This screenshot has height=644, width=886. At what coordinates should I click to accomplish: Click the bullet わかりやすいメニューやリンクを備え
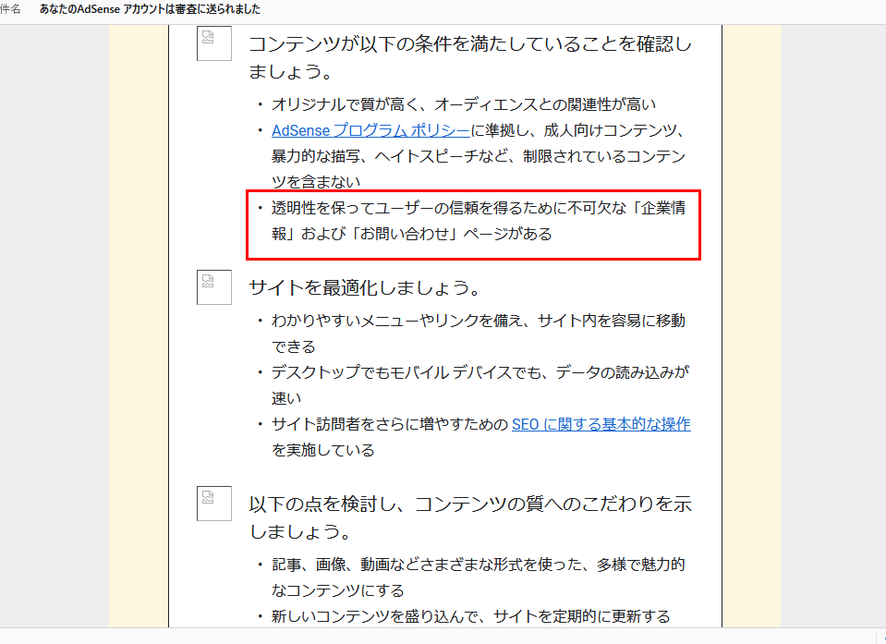478,321
